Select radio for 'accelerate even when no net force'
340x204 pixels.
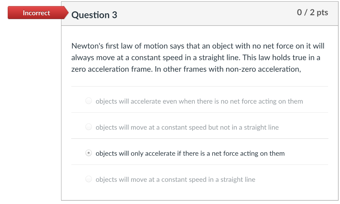point(89,101)
